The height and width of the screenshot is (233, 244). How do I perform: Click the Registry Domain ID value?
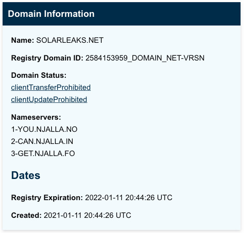coord(145,58)
